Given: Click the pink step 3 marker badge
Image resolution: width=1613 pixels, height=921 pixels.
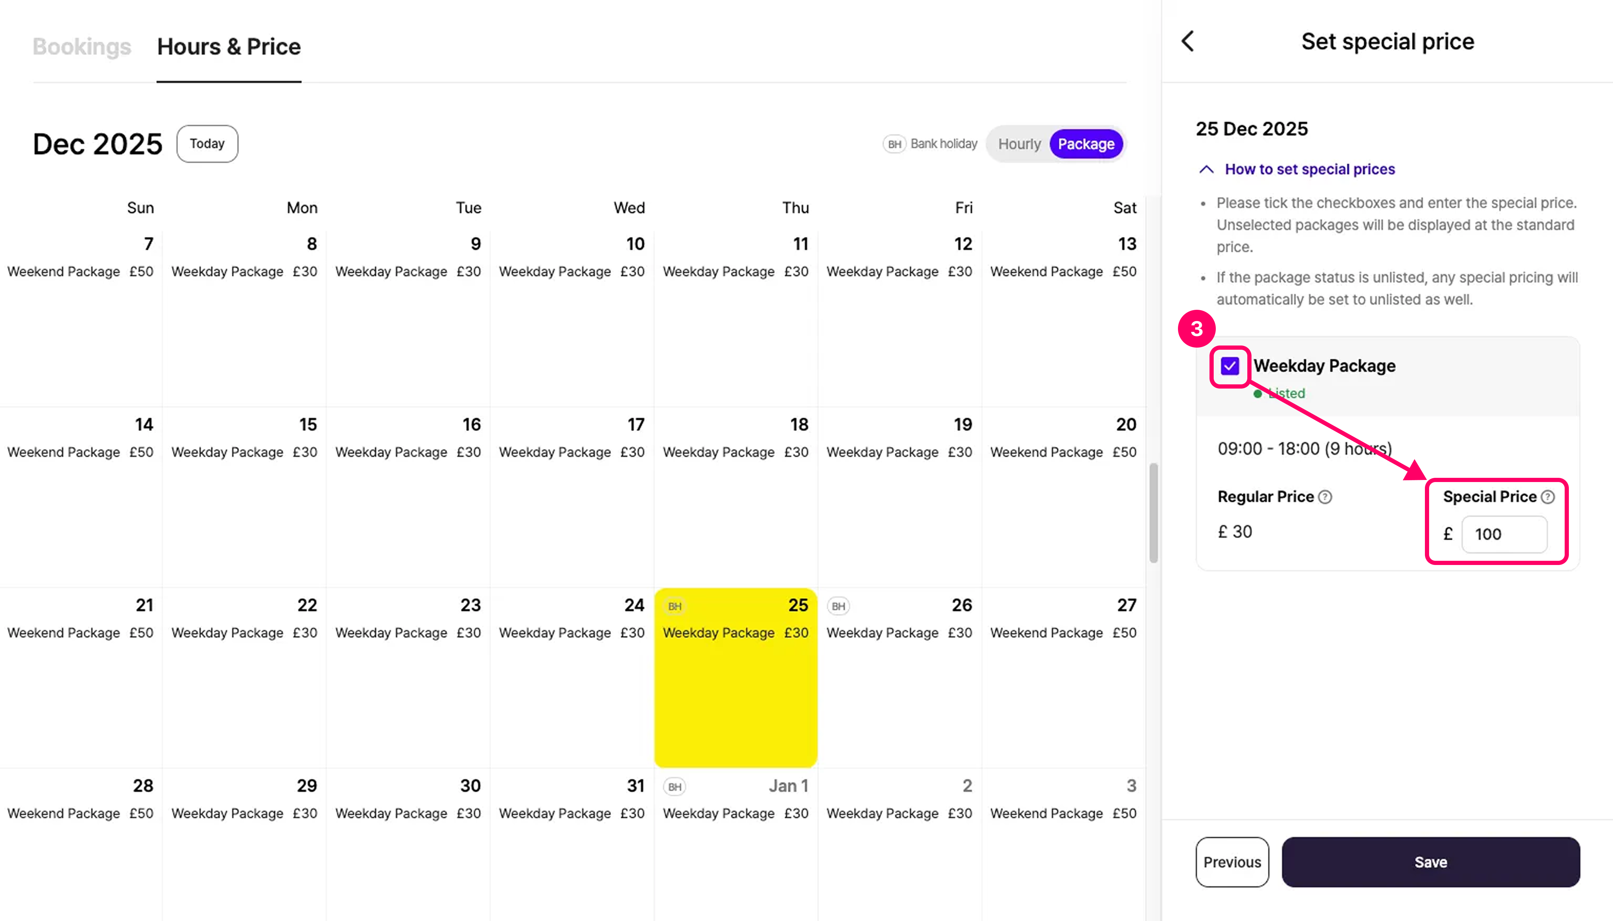Looking at the screenshot, I should pyautogui.click(x=1196, y=329).
